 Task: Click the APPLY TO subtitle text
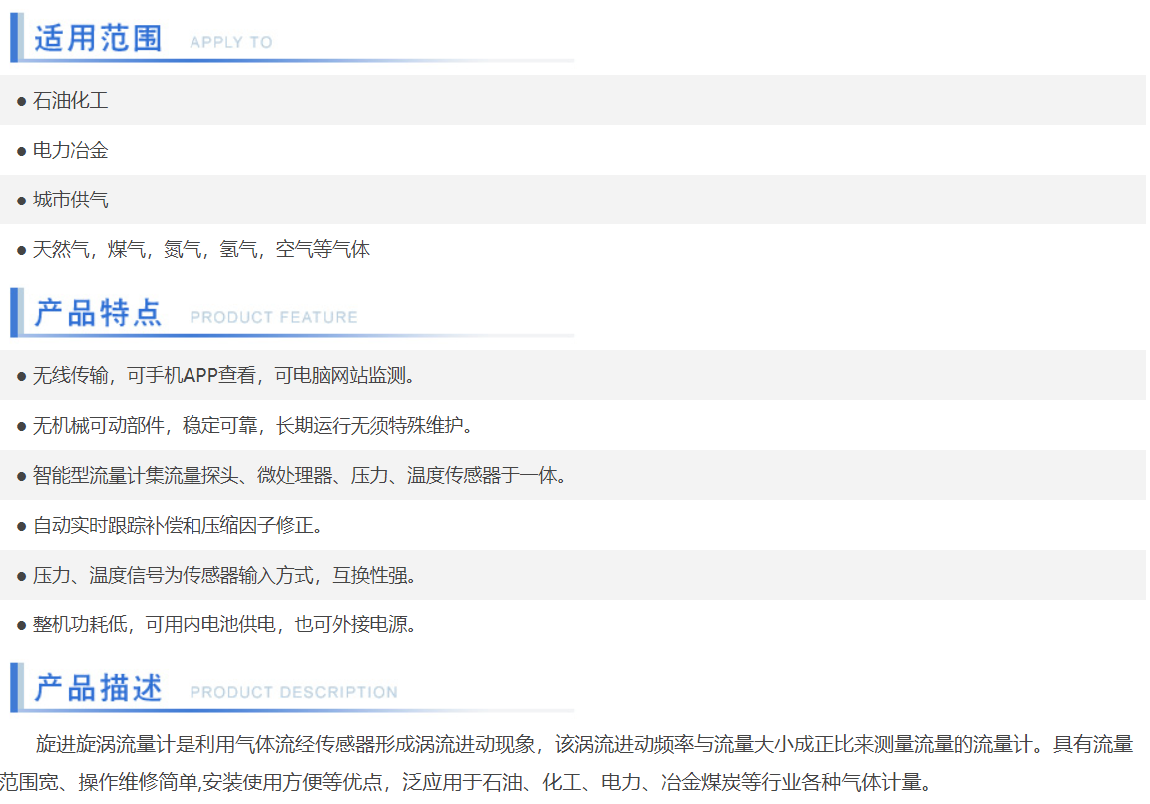230,42
